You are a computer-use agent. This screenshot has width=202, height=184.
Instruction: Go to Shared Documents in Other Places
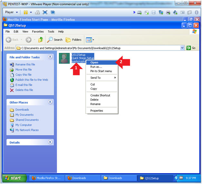(27, 120)
